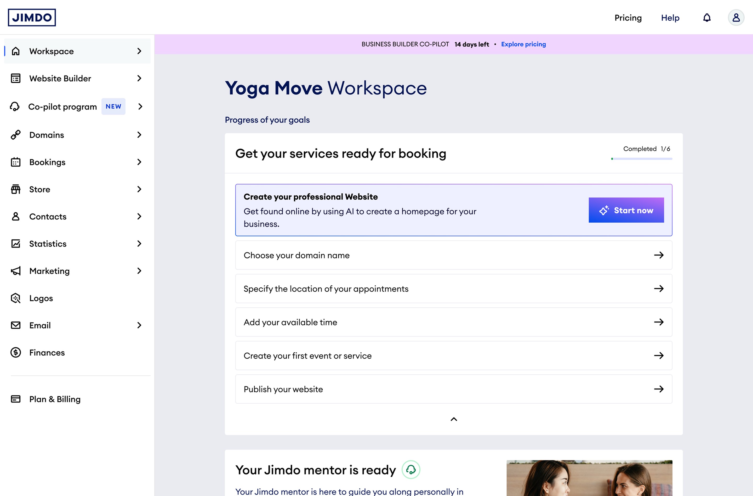Click the Store shop icon
The image size is (753, 496).
(15, 189)
